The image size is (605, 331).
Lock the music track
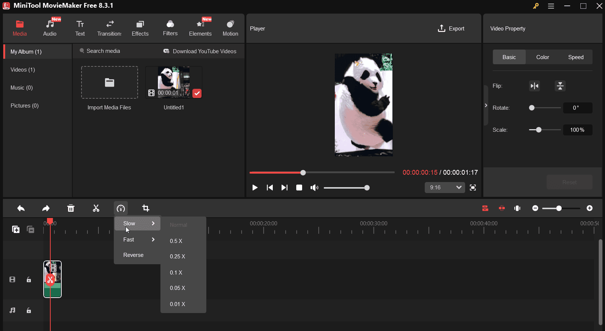click(29, 310)
